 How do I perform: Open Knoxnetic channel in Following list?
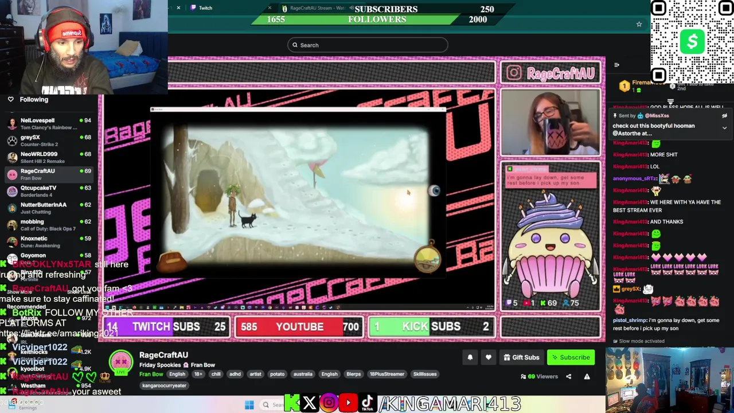pos(49,241)
